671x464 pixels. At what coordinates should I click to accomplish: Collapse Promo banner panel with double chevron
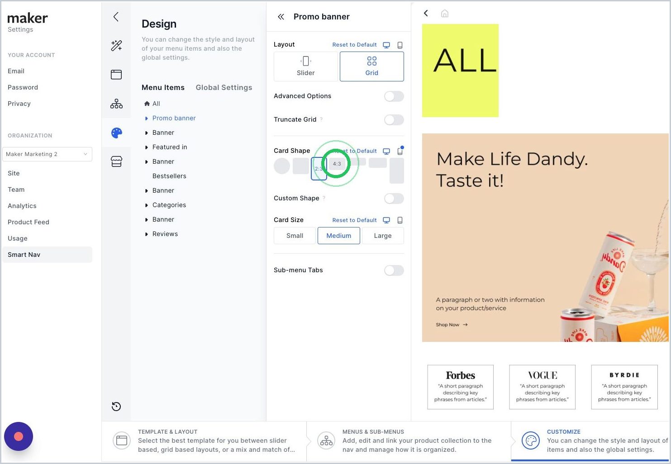pyautogui.click(x=281, y=17)
